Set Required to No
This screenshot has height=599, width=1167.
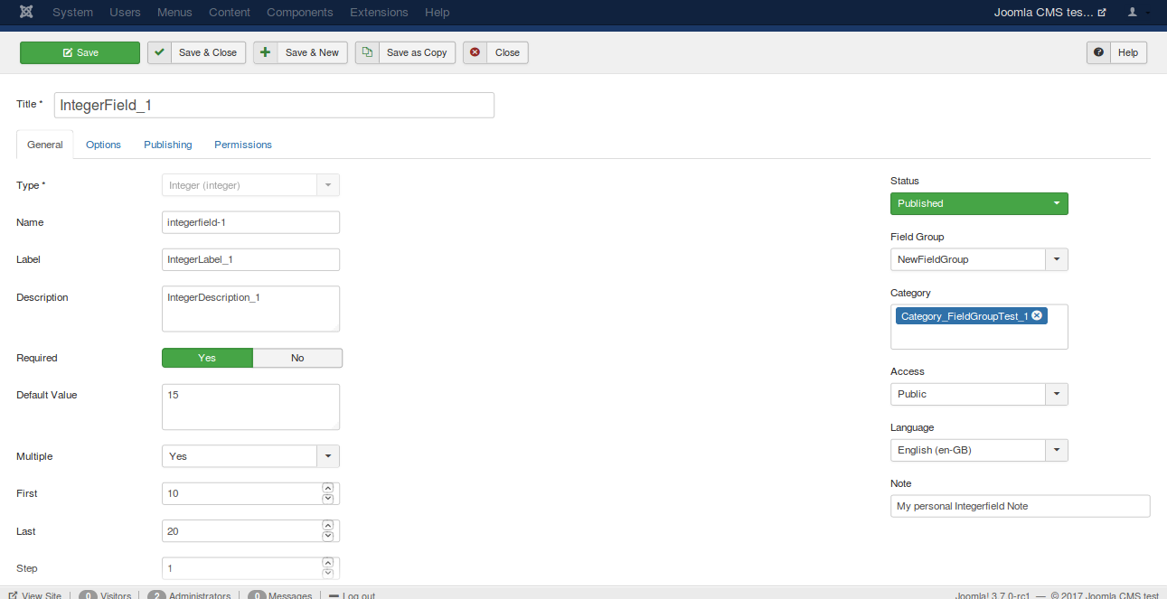click(297, 358)
